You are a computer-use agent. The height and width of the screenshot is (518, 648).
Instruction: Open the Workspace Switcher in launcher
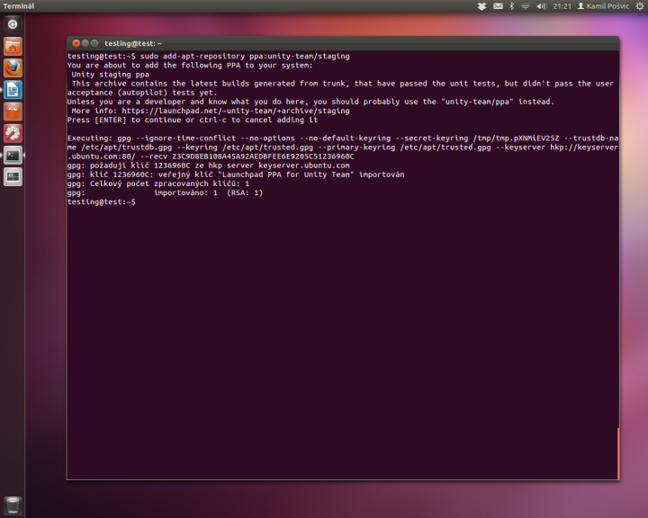(x=13, y=177)
